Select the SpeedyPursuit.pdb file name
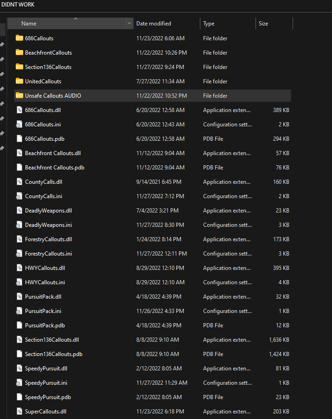This screenshot has height=419, width=332. [x=48, y=397]
